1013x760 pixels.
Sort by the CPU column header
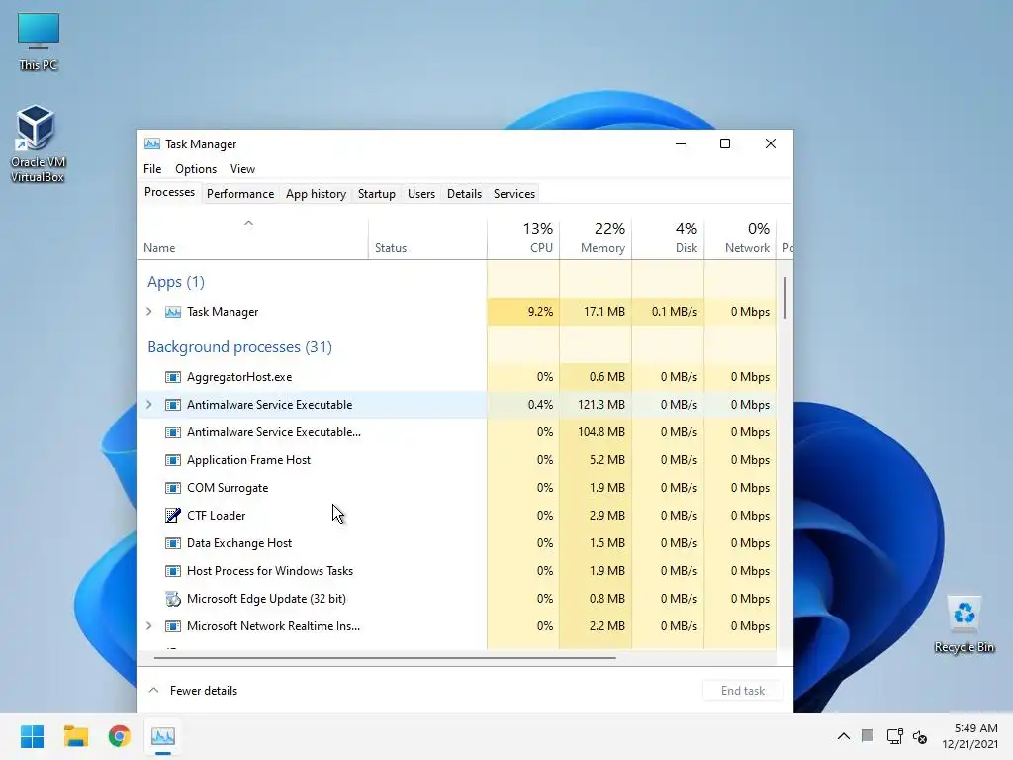click(x=523, y=239)
